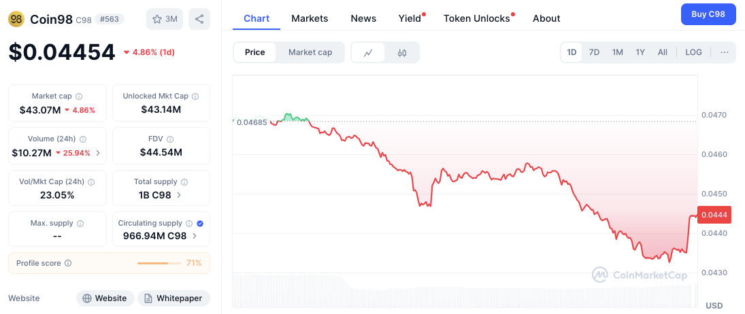Open the Whitepaper link
745x314 pixels.
[x=173, y=298]
